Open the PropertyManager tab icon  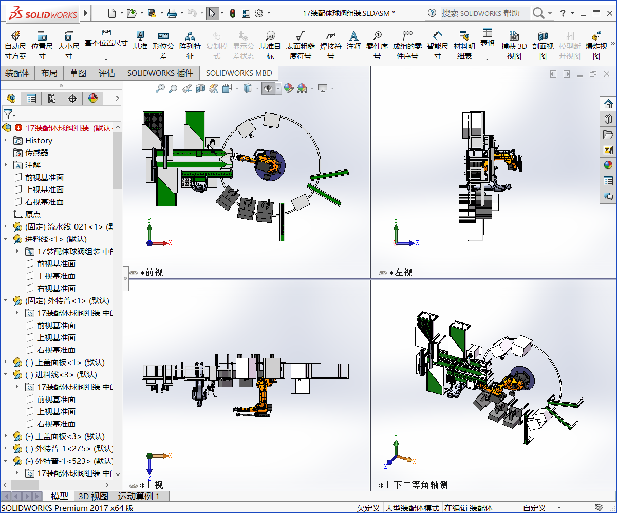[x=31, y=98]
